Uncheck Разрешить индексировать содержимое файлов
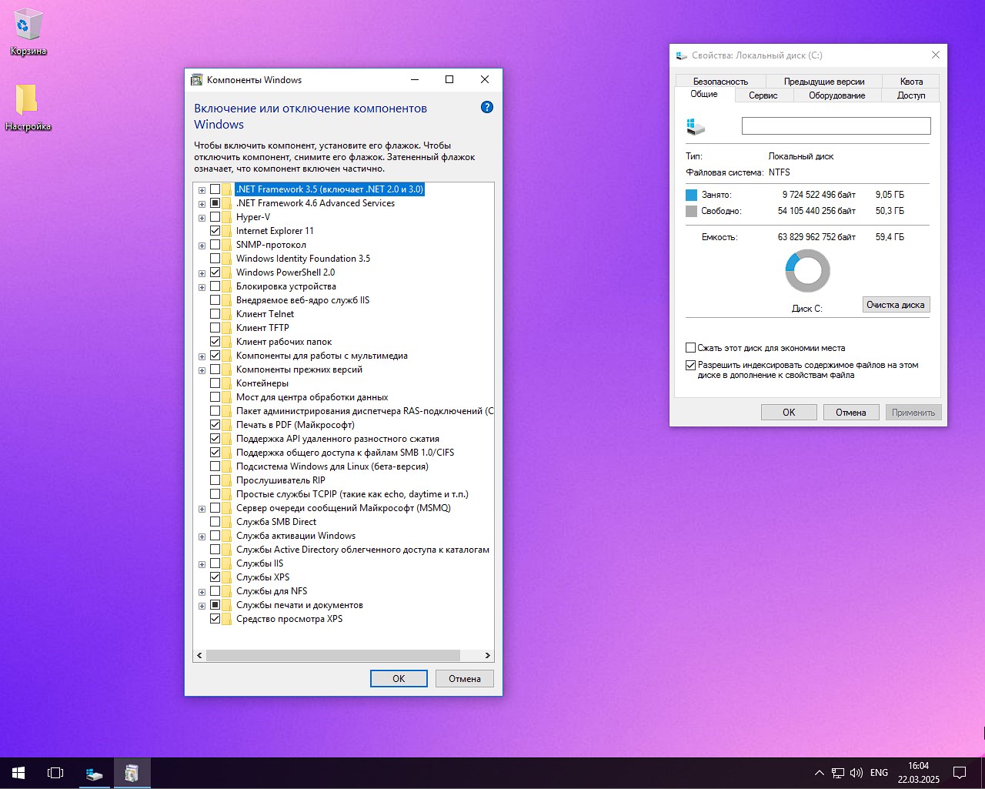 click(x=690, y=366)
